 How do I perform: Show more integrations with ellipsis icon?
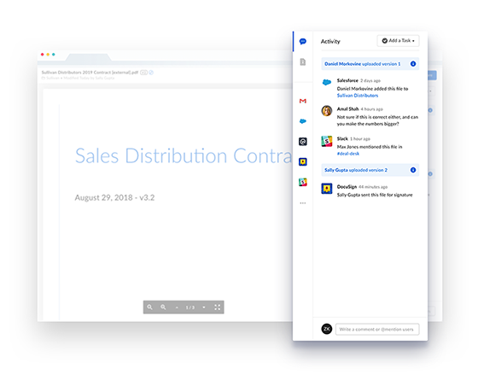[303, 203]
